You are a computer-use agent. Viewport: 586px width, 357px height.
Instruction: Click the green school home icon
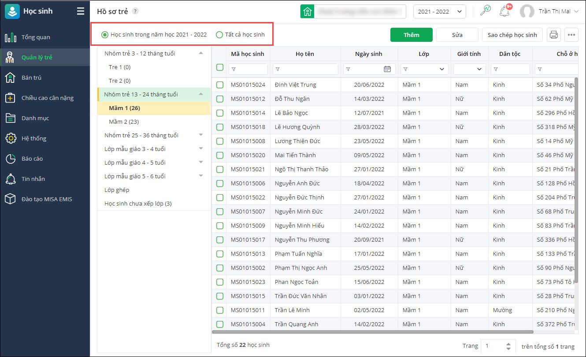click(307, 11)
